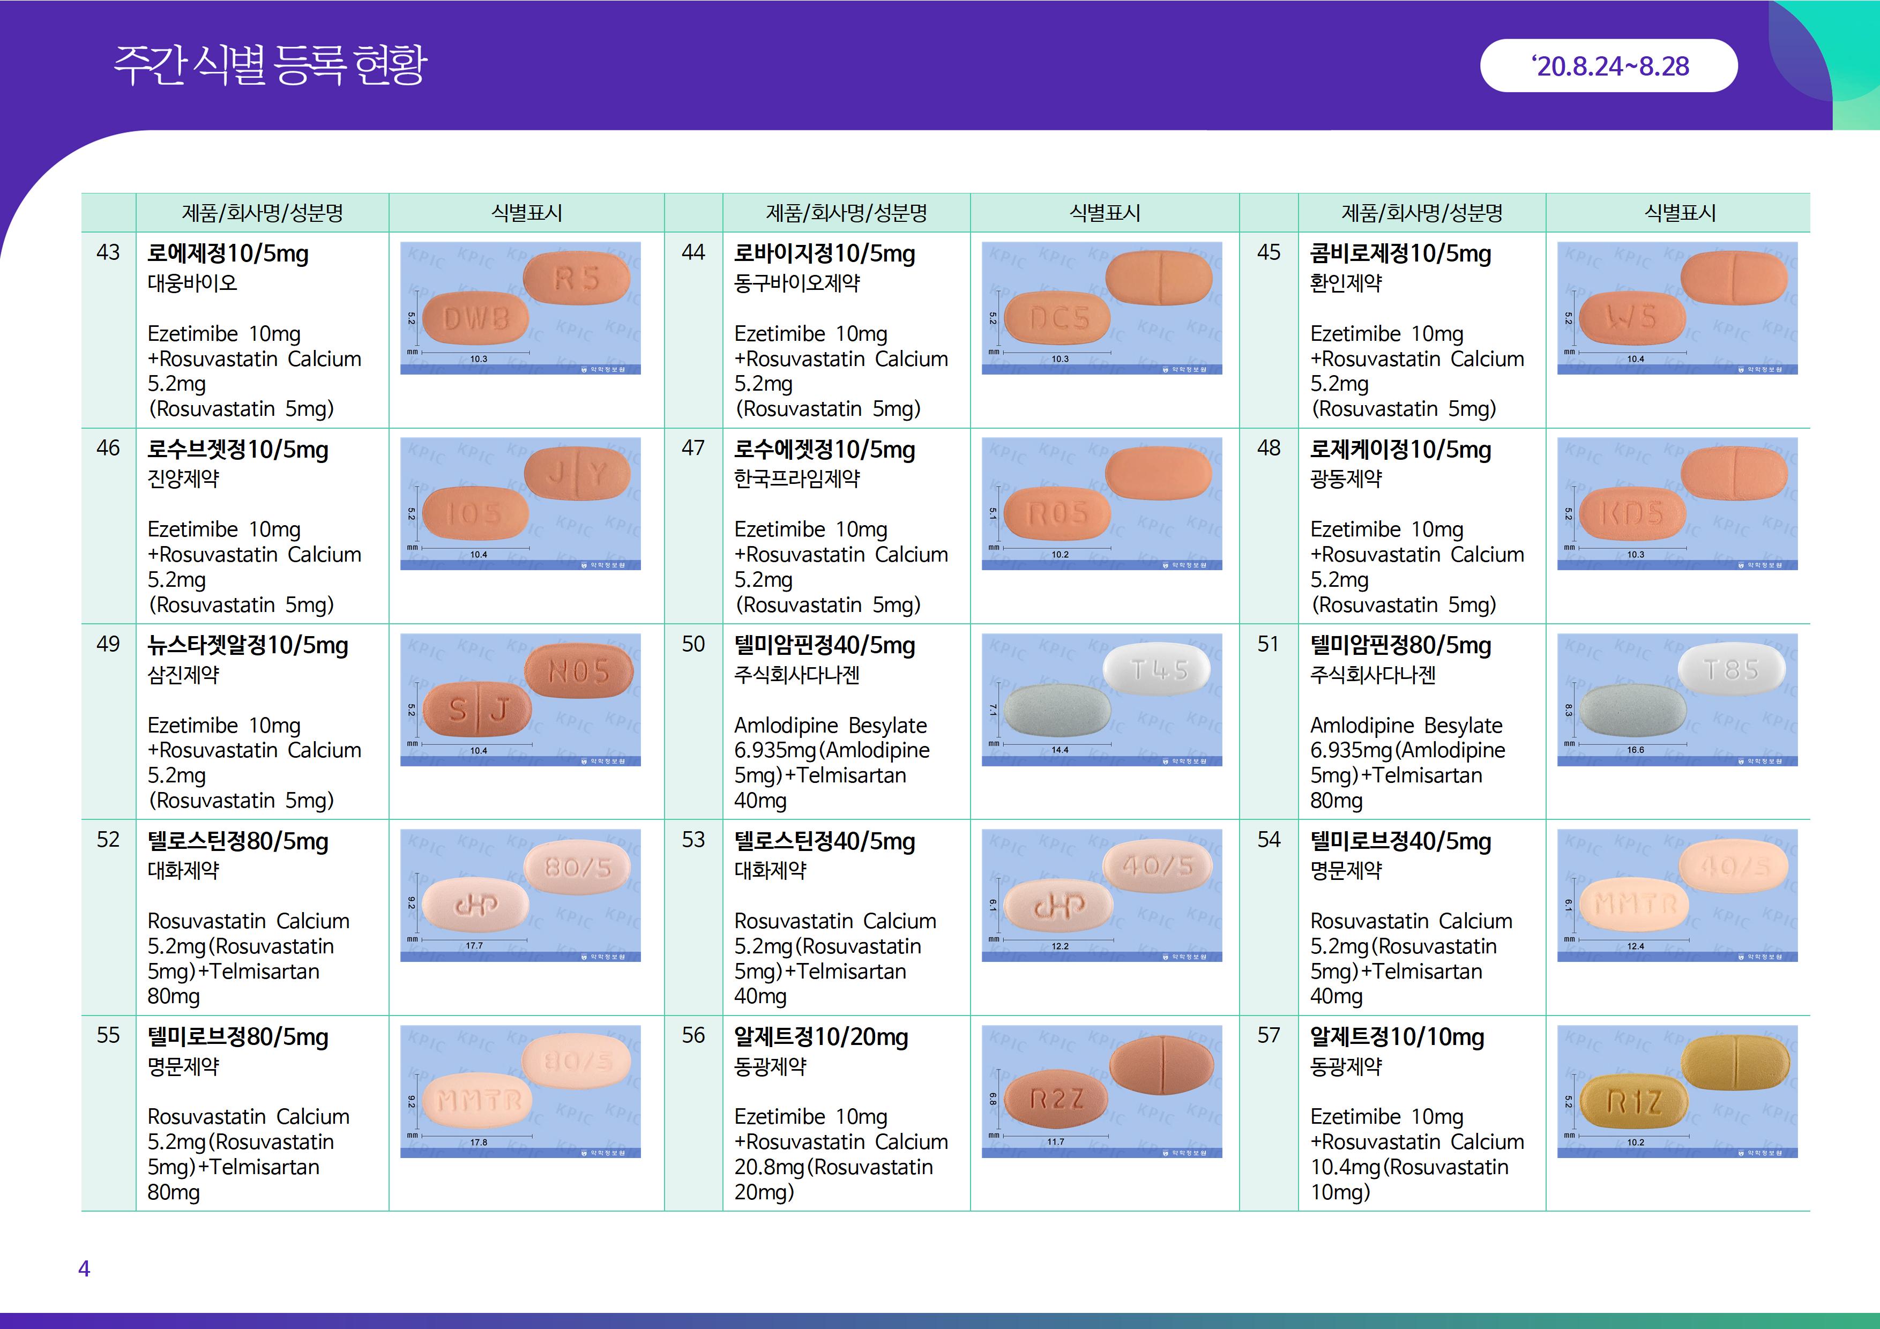Select product name 로에제정10/5mg
This screenshot has height=1329, width=1880.
point(228,254)
